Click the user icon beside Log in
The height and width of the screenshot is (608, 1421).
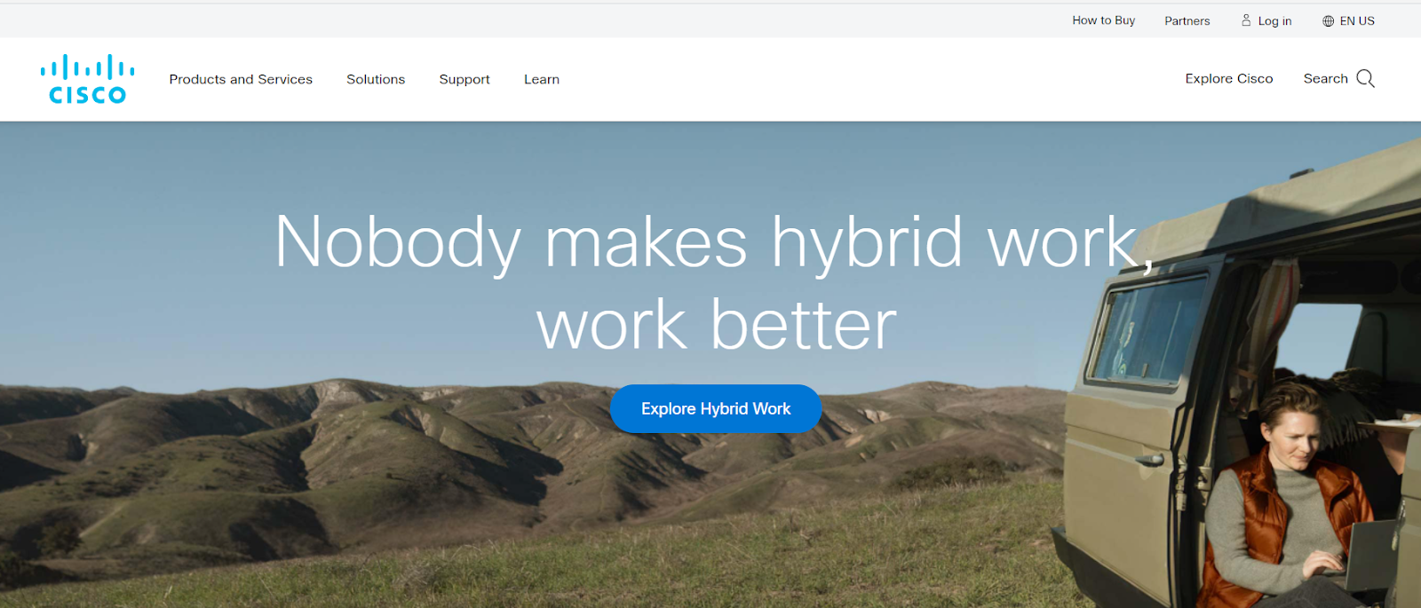tap(1246, 20)
